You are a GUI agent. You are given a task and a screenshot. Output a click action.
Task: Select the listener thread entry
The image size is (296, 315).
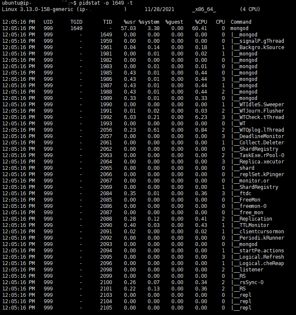pyautogui.click(x=251, y=270)
